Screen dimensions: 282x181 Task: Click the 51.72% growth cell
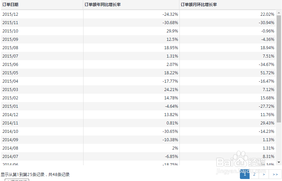pos(267,73)
